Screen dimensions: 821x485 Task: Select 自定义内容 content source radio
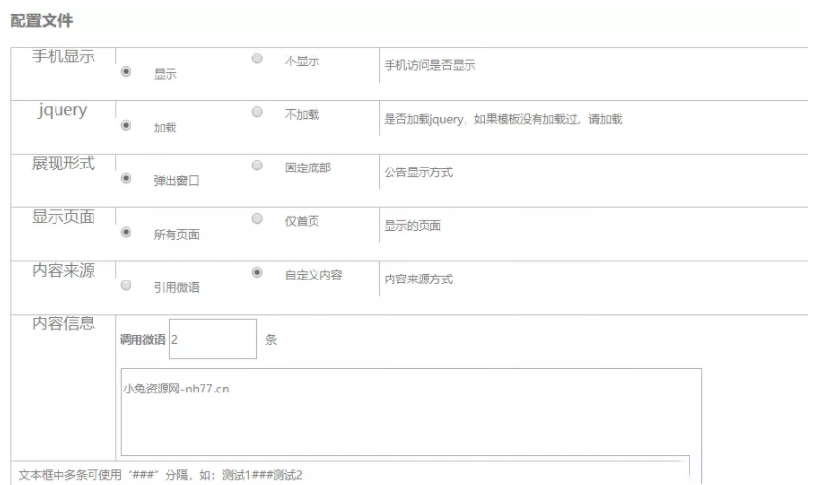click(x=257, y=272)
